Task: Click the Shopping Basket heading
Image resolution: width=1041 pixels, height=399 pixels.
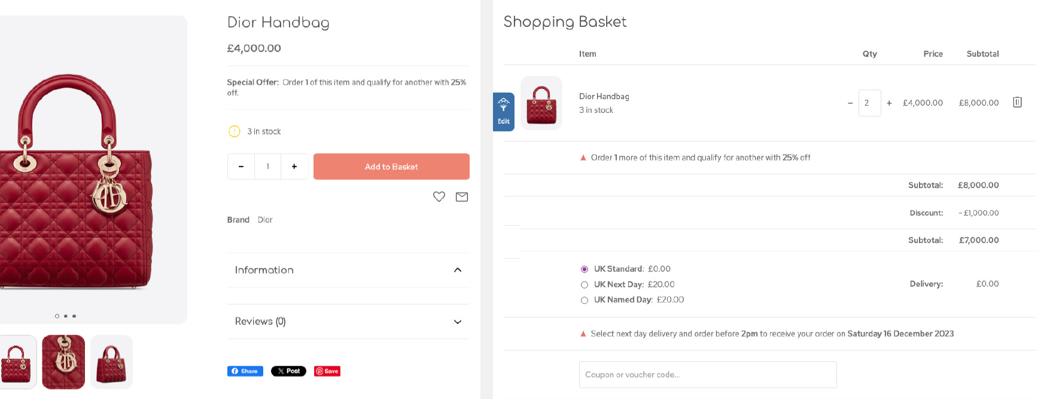Action: [565, 22]
